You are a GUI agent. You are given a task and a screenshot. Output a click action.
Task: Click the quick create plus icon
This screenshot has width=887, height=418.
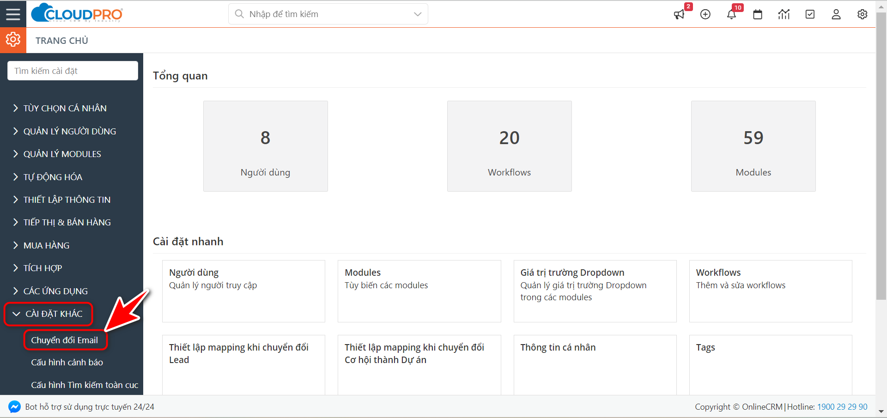pos(705,14)
